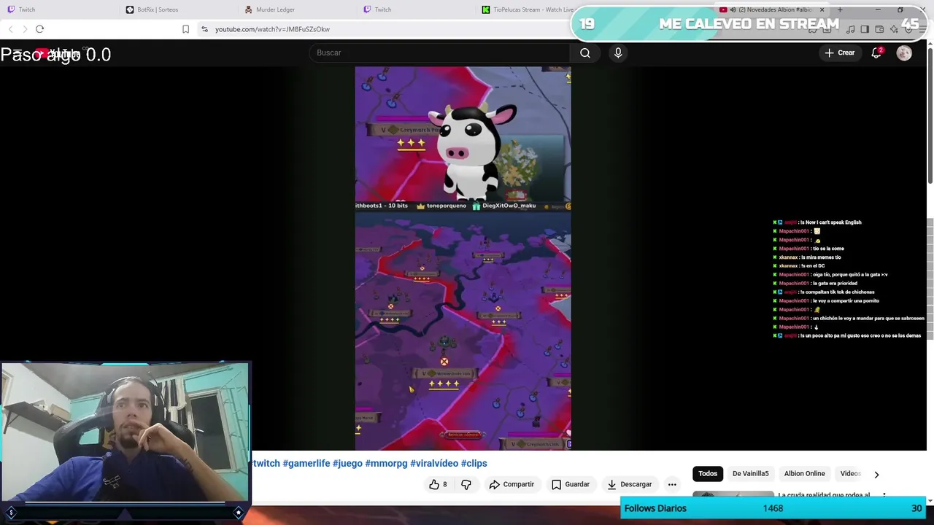
Task: Select the Todos filter chip
Action: [708, 474]
